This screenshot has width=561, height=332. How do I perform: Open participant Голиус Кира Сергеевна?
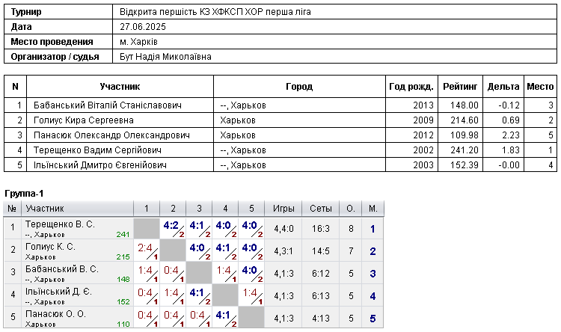pyautogui.click(x=83, y=120)
